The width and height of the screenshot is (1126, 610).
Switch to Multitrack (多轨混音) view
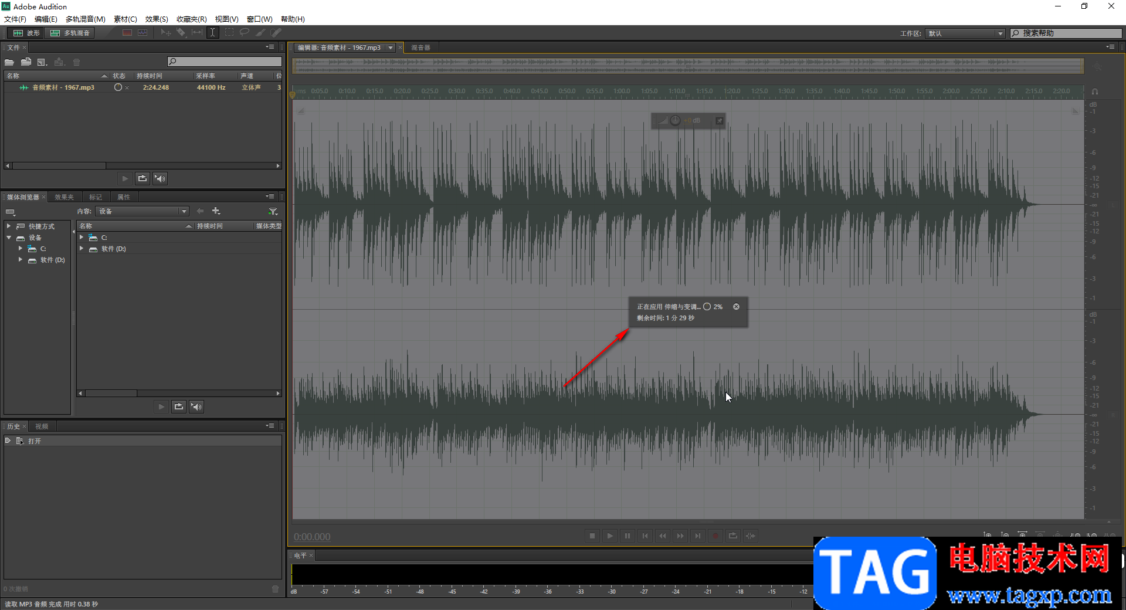coord(70,33)
